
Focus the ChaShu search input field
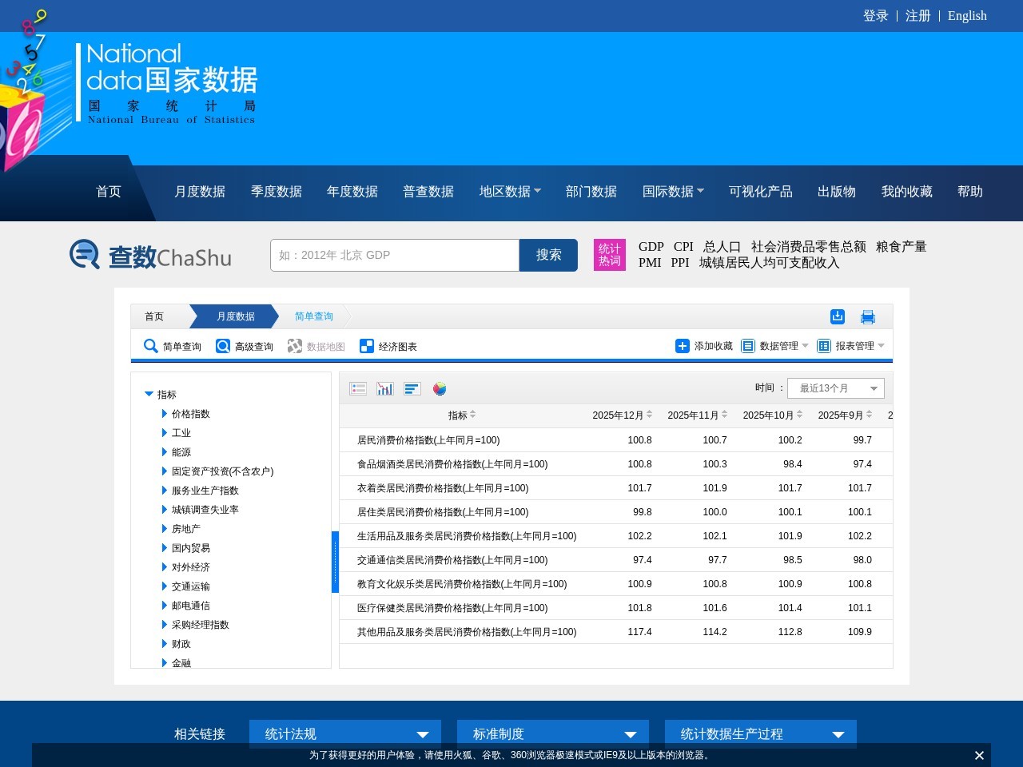[x=395, y=255]
